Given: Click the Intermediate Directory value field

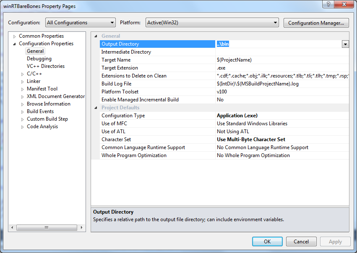Looking at the screenshot, I should click(281, 52).
